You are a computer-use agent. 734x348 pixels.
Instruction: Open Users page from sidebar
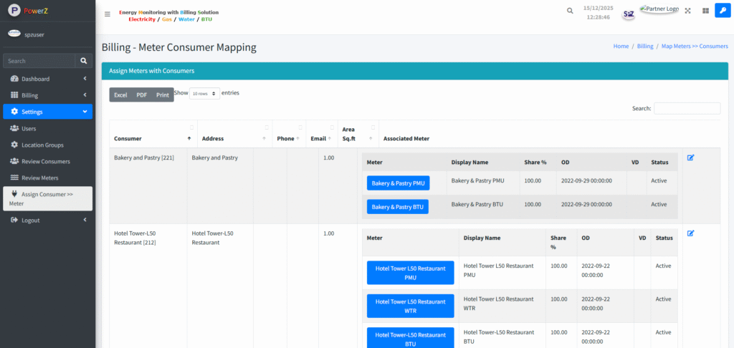tap(29, 128)
